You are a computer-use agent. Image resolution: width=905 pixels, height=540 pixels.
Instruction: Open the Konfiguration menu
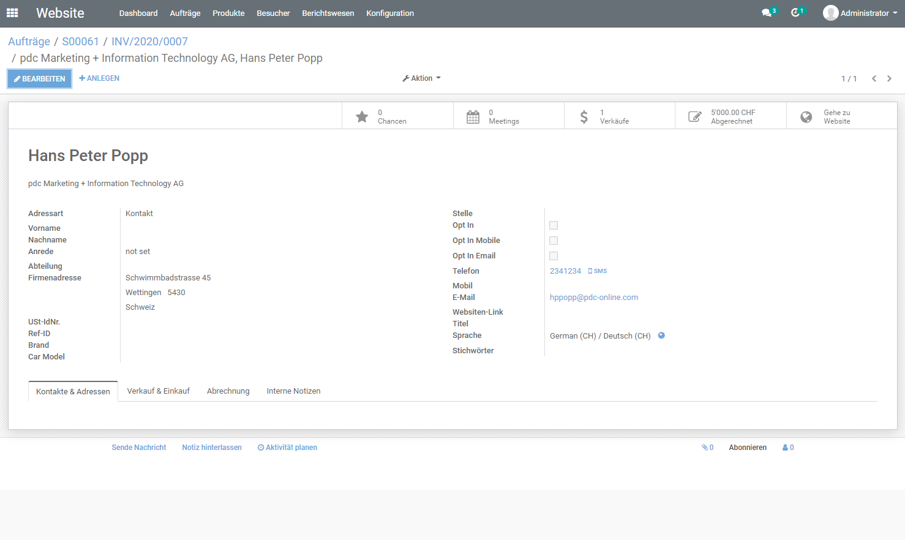(390, 13)
